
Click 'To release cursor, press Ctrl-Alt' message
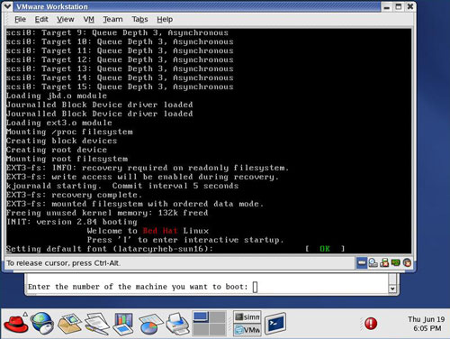[63, 263]
